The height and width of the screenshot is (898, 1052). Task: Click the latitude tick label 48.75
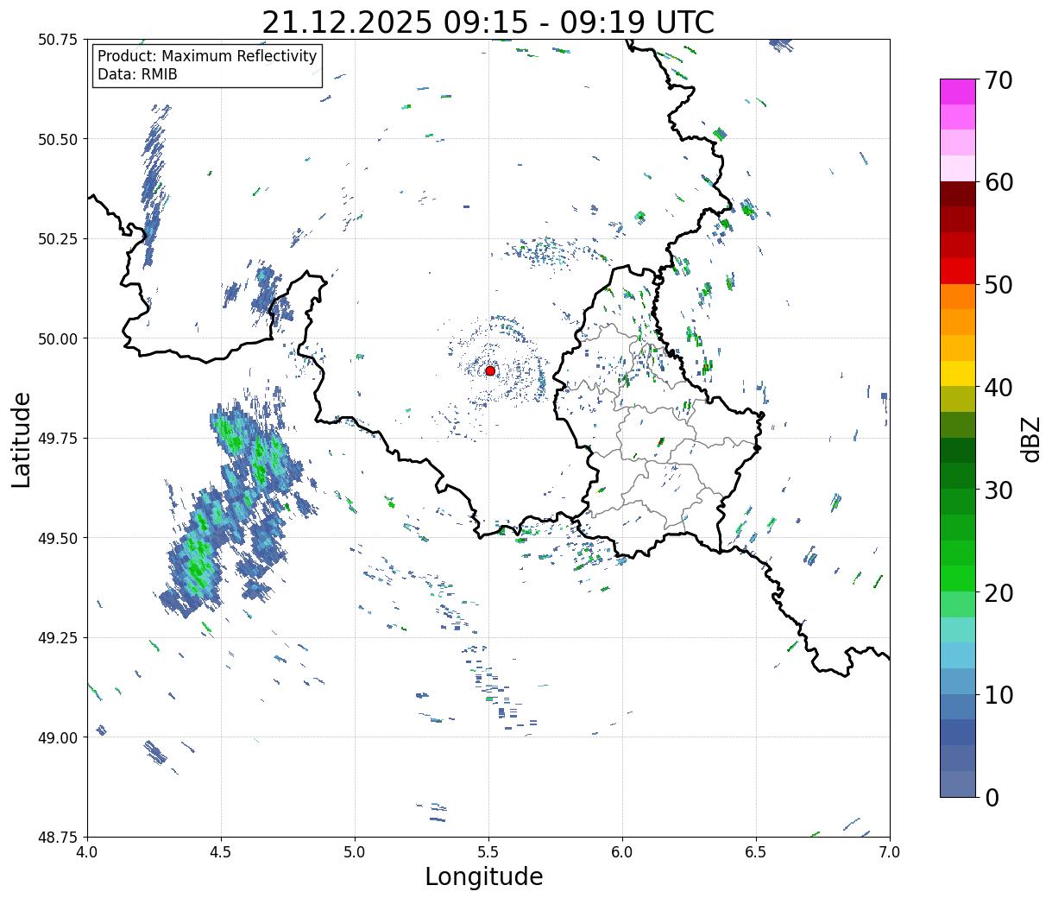[58, 838]
